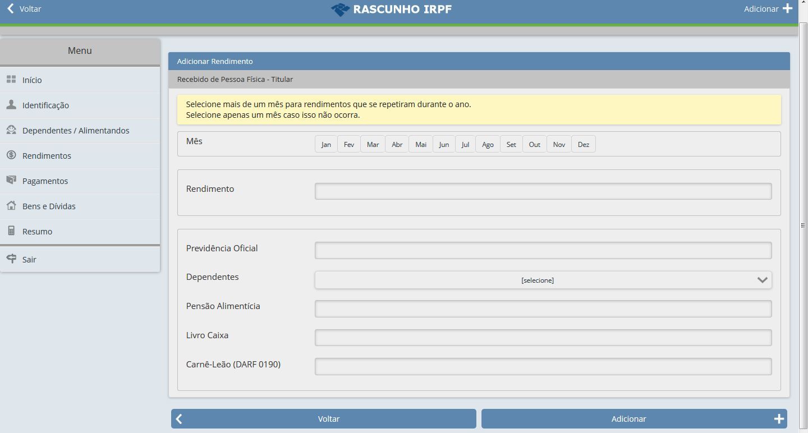
Task: Click the Rendimento field label
Action: (210, 189)
